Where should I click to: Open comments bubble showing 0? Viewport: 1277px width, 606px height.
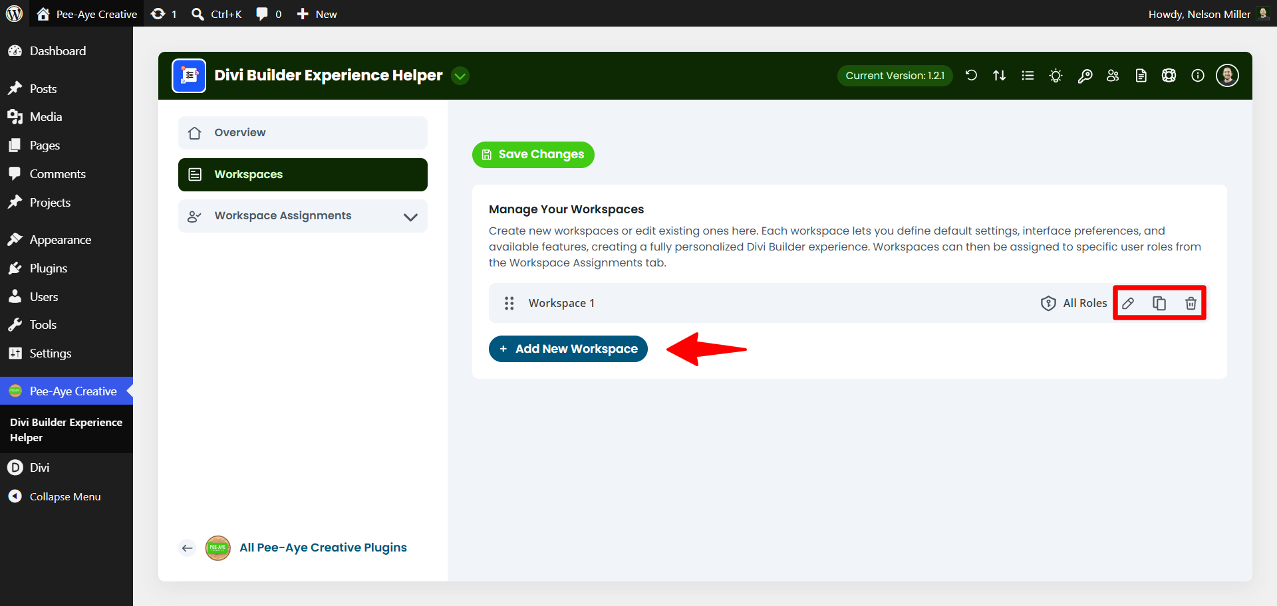click(269, 14)
